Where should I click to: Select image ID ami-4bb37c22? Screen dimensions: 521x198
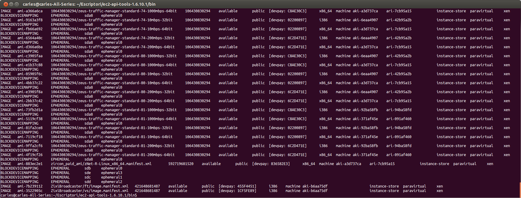click(30, 83)
